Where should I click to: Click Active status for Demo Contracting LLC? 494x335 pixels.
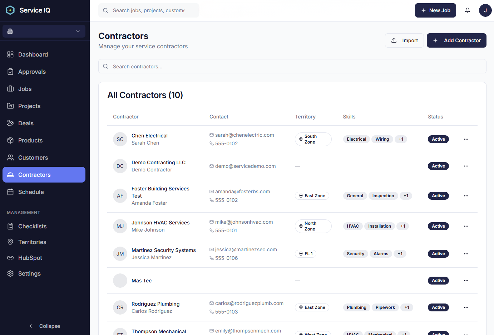point(438,166)
